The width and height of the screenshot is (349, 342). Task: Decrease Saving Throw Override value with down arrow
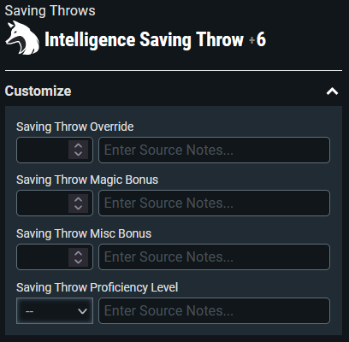coord(78,154)
